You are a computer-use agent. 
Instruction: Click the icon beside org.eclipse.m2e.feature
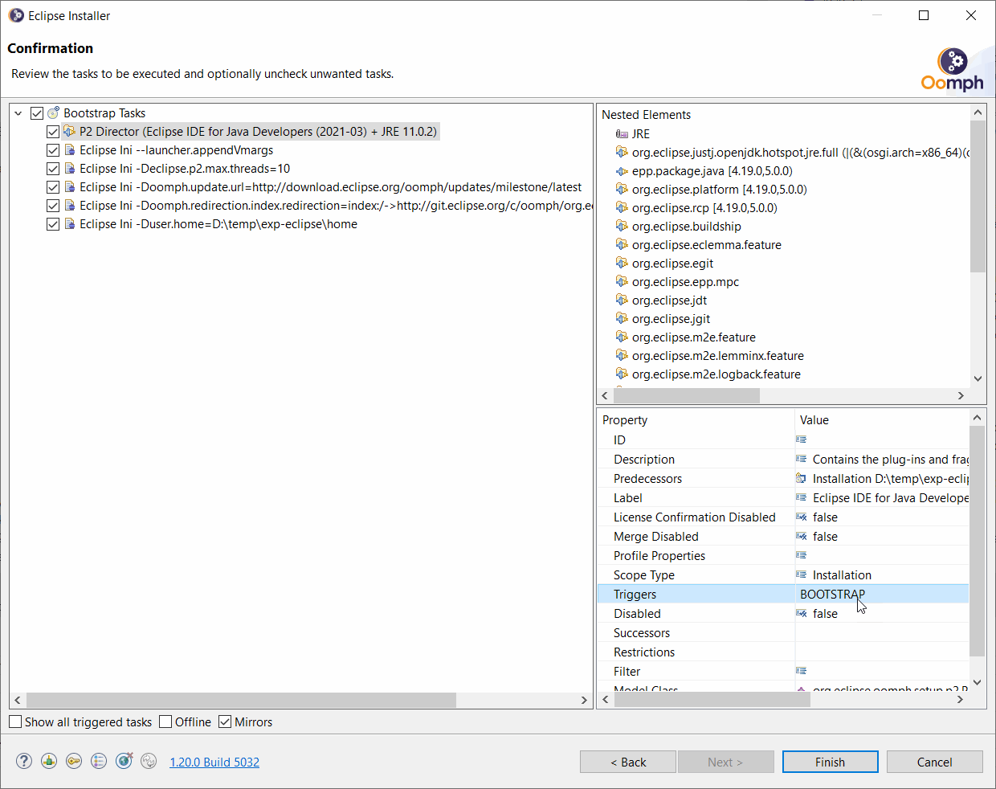(x=622, y=337)
